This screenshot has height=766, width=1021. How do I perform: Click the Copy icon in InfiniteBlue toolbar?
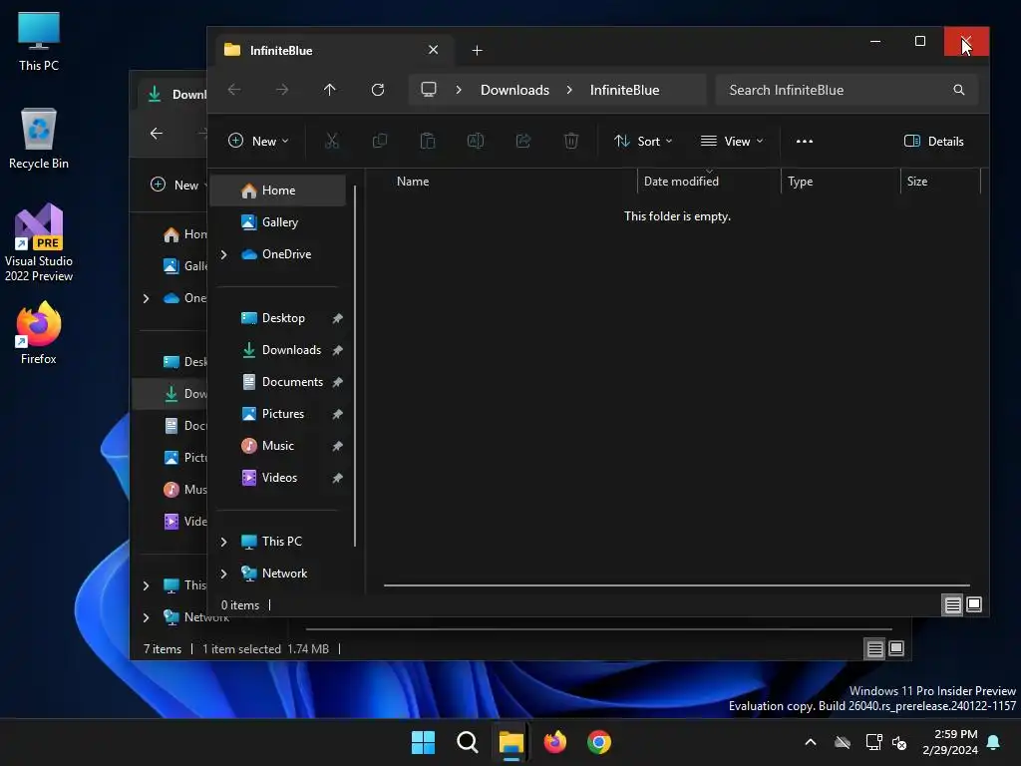tap(380, 141)
